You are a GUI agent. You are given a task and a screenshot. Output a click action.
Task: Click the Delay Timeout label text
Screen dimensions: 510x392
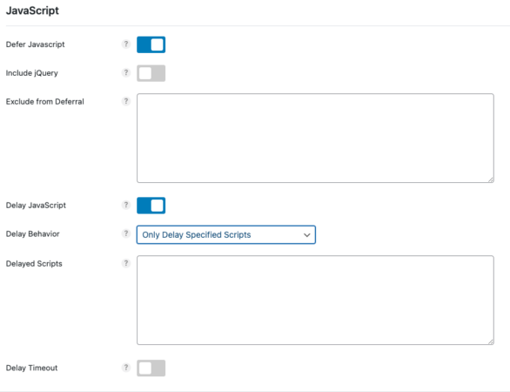[x=31, y=368]
